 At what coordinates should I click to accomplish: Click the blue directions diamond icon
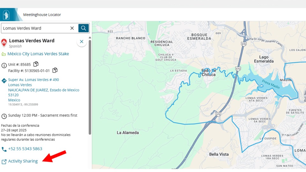tap(4, 81)
